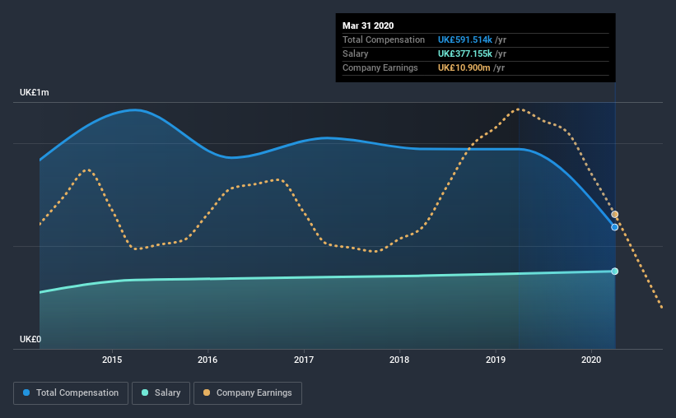
Task: Select the 2016 x-axis label
Action: coord(207,360)
